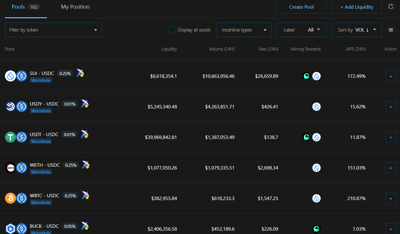This screenshot has height=234, width=400.
Task: Click the Volume (24H) column header
Action: [222, 49]
